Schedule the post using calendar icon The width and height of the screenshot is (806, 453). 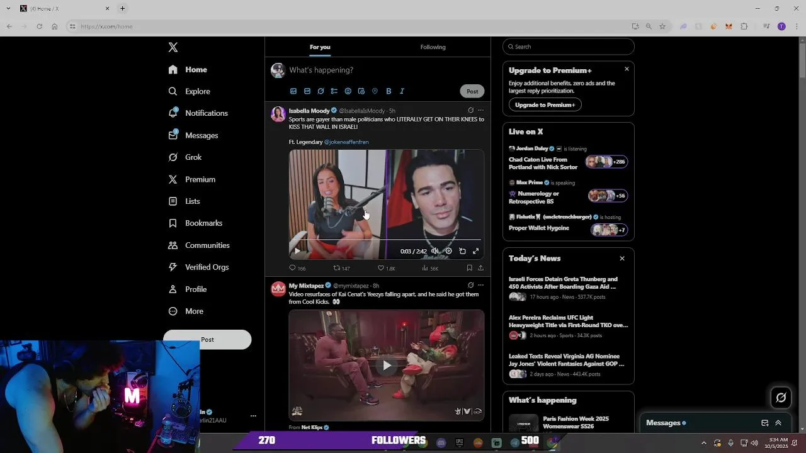pos(361,91)
